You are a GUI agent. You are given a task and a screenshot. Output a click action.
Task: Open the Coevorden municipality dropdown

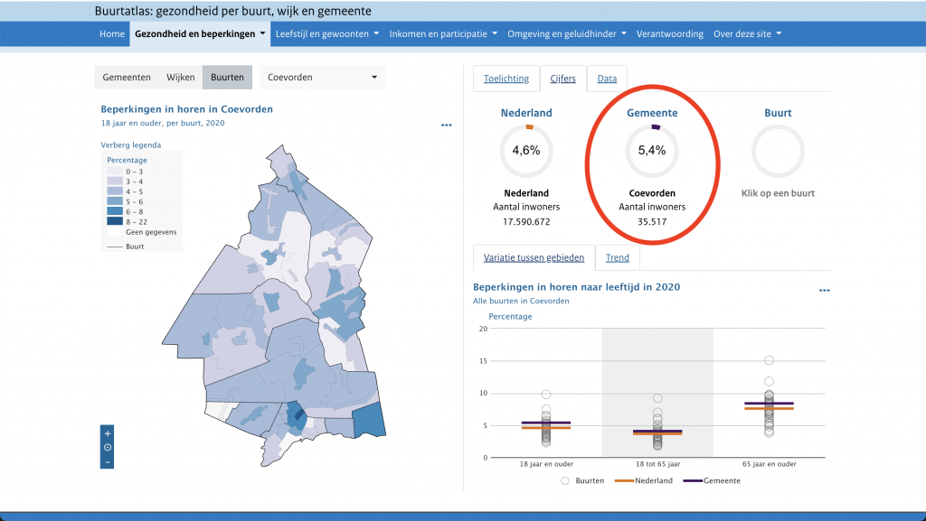[x=322, y=78]
